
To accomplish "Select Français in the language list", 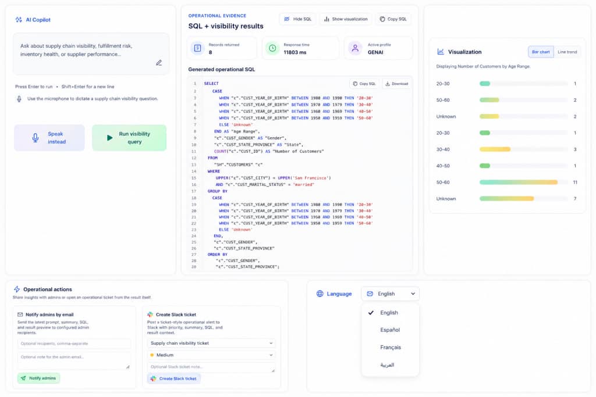I will pos(391,348).
